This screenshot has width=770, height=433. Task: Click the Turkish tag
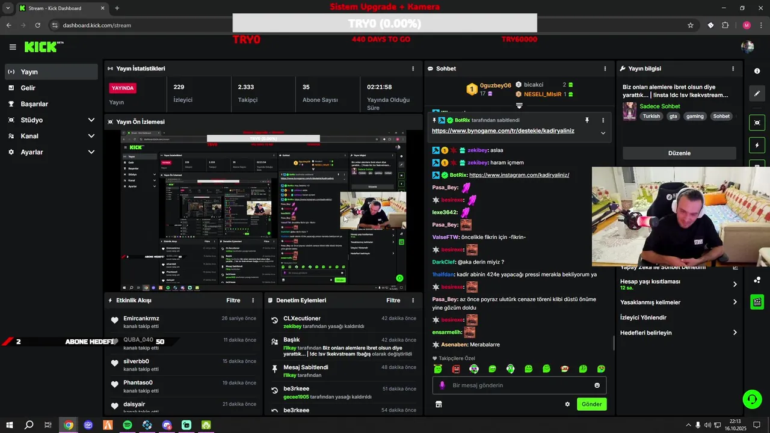tap(651, 116)
